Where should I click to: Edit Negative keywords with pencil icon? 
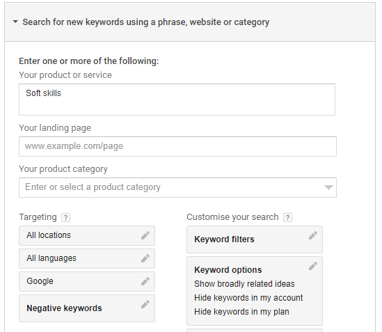(x=145, y=304)
